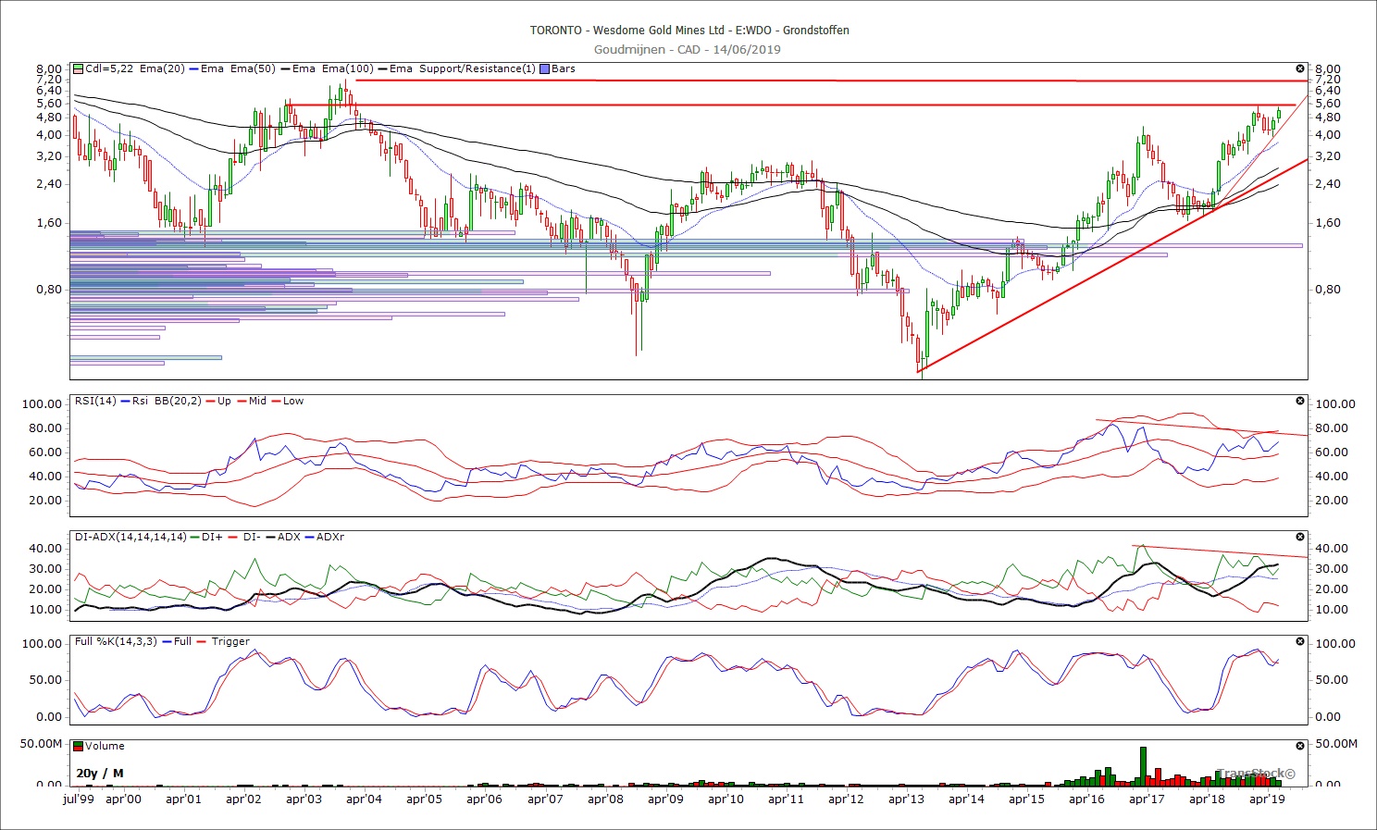Select the red DI- legend entry
The image size is (1377, 830).
point(251,537)
